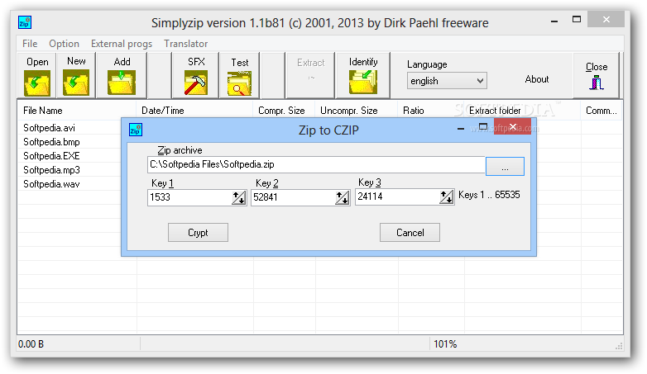The image size is (647, 374).
Task: Exit via the Close door icon
Action: tap(597, 83)
